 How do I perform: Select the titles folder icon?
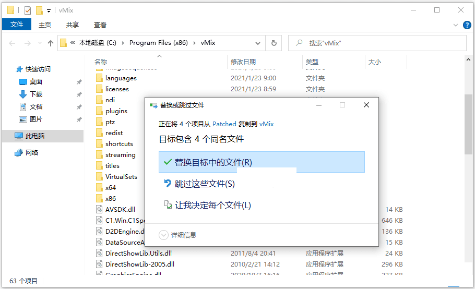[x=99, y=165]
